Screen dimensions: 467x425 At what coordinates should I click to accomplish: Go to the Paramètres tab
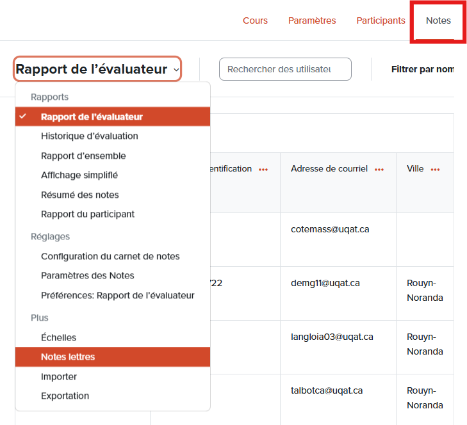(x=312, y=20)
